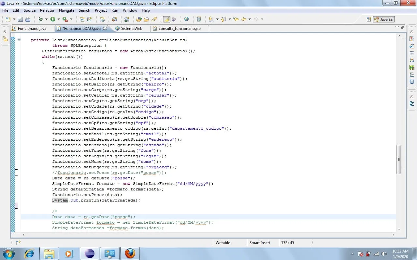Expand the Run button dropdown arrow
The width and height of the screenshot is (417, 260).
[58, 19]
